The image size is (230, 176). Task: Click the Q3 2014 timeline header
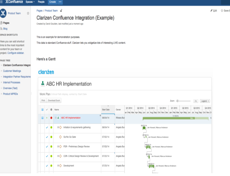(x=151, y=108)
